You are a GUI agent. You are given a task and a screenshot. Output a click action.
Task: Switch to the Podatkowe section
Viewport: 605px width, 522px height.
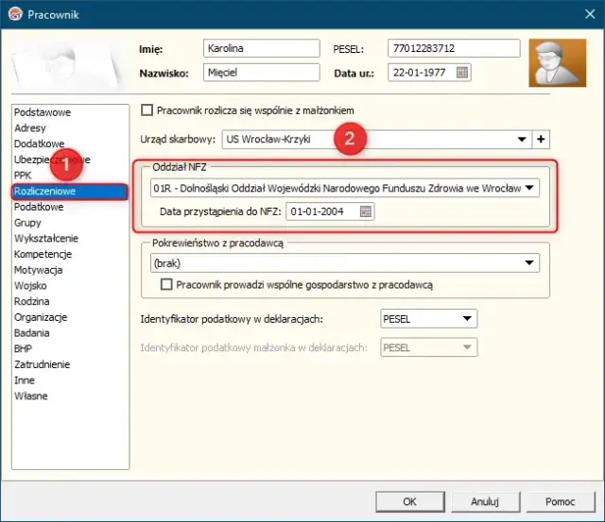(x=40, y=207)
